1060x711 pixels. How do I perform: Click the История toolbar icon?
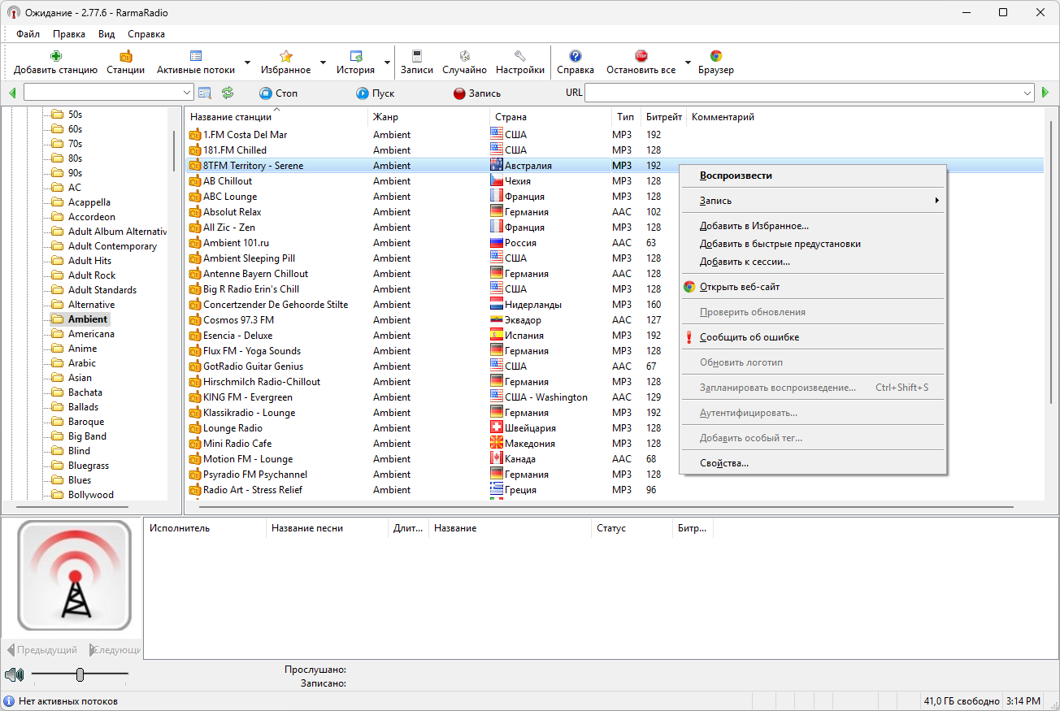(355, 56)
